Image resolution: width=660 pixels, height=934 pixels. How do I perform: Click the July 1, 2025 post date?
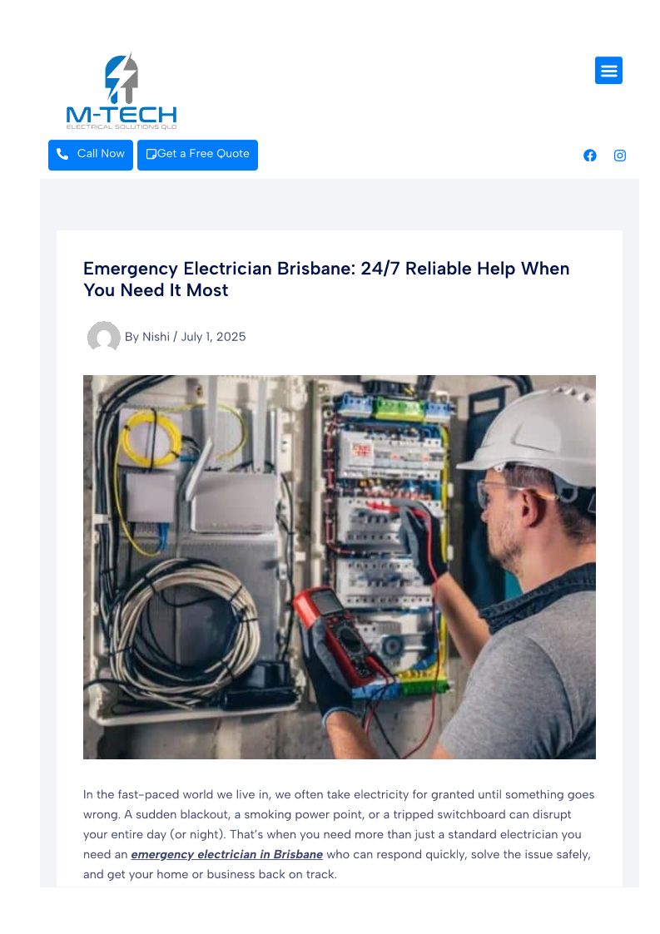click(x=213, y=337)
